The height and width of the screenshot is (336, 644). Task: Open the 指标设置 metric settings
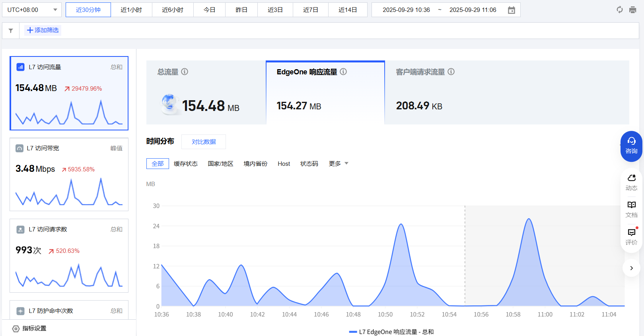click(x=30, y=328)
